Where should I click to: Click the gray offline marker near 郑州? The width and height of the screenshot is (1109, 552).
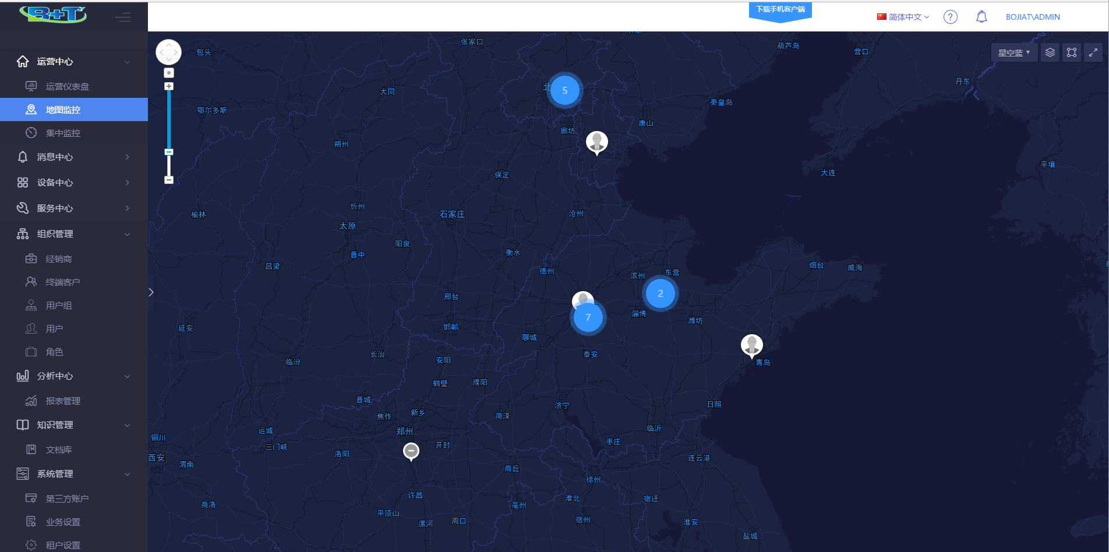[411, 451]
